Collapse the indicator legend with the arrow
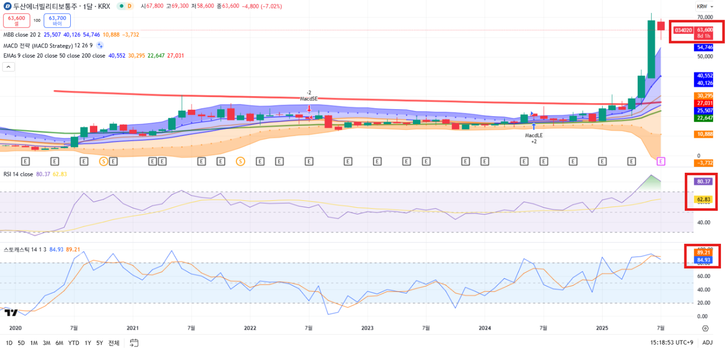 (9, 68)
